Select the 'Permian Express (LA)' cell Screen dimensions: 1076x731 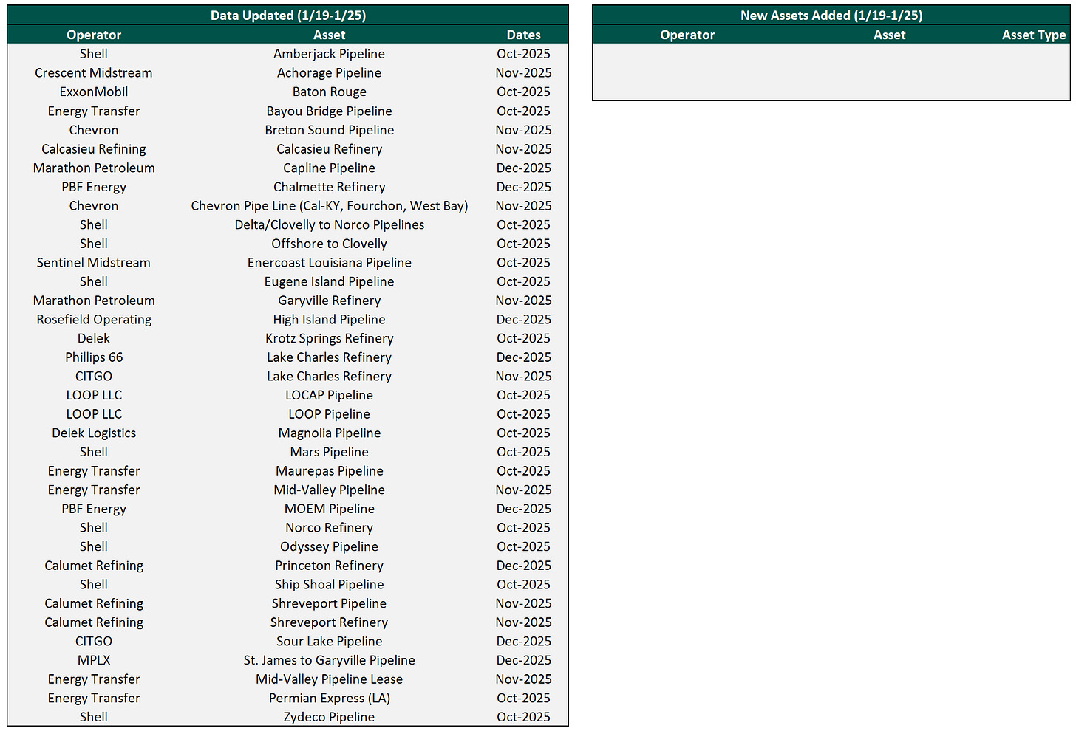329,699
